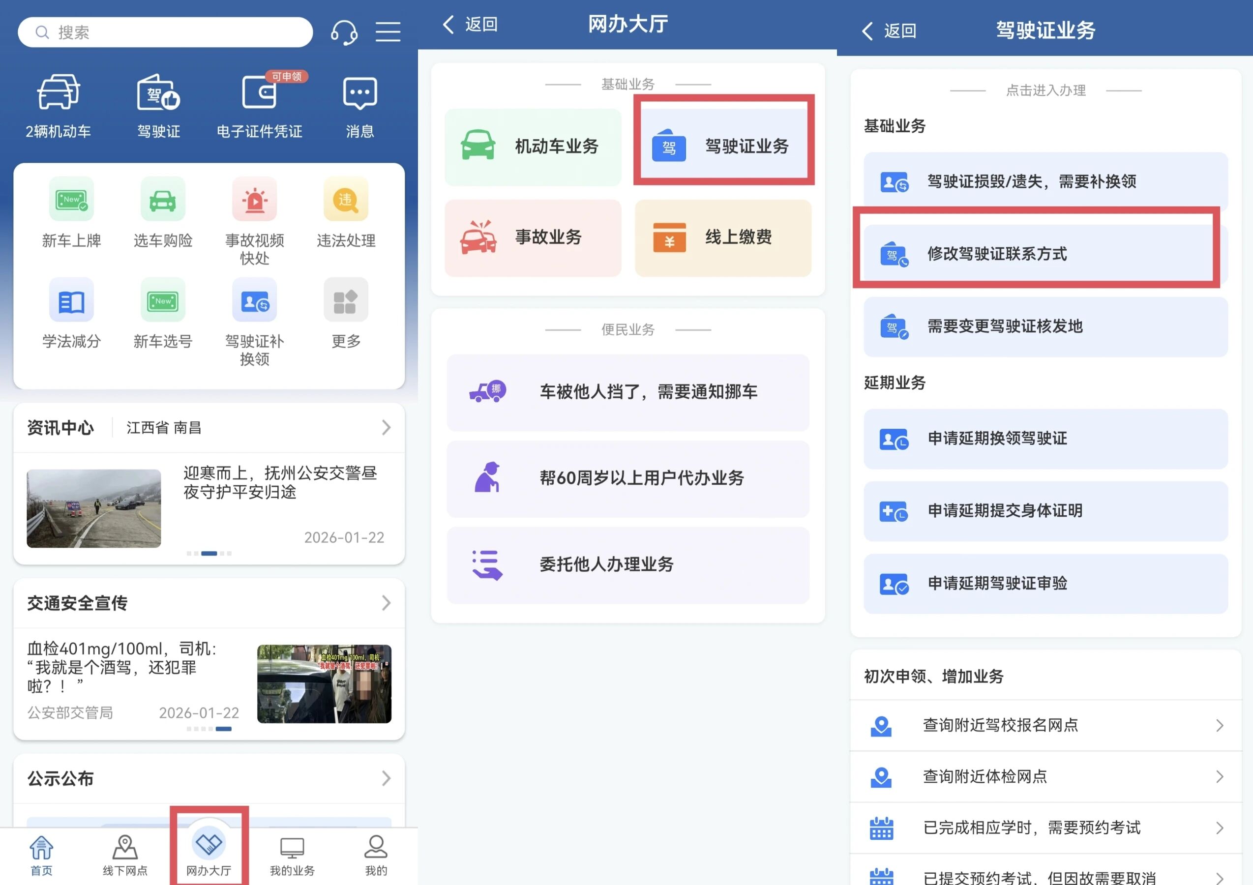The height and width of the screenshot is (885, 1253).
Task: Tap the customer service headset icon
Action: click(344, 32)
